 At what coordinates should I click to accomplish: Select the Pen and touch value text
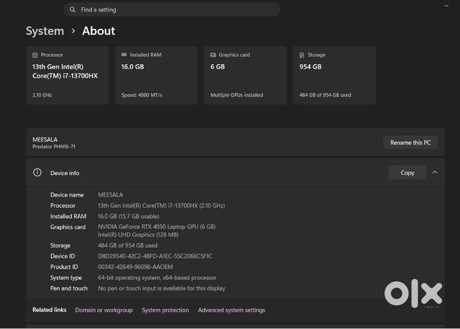click(161, 288)
